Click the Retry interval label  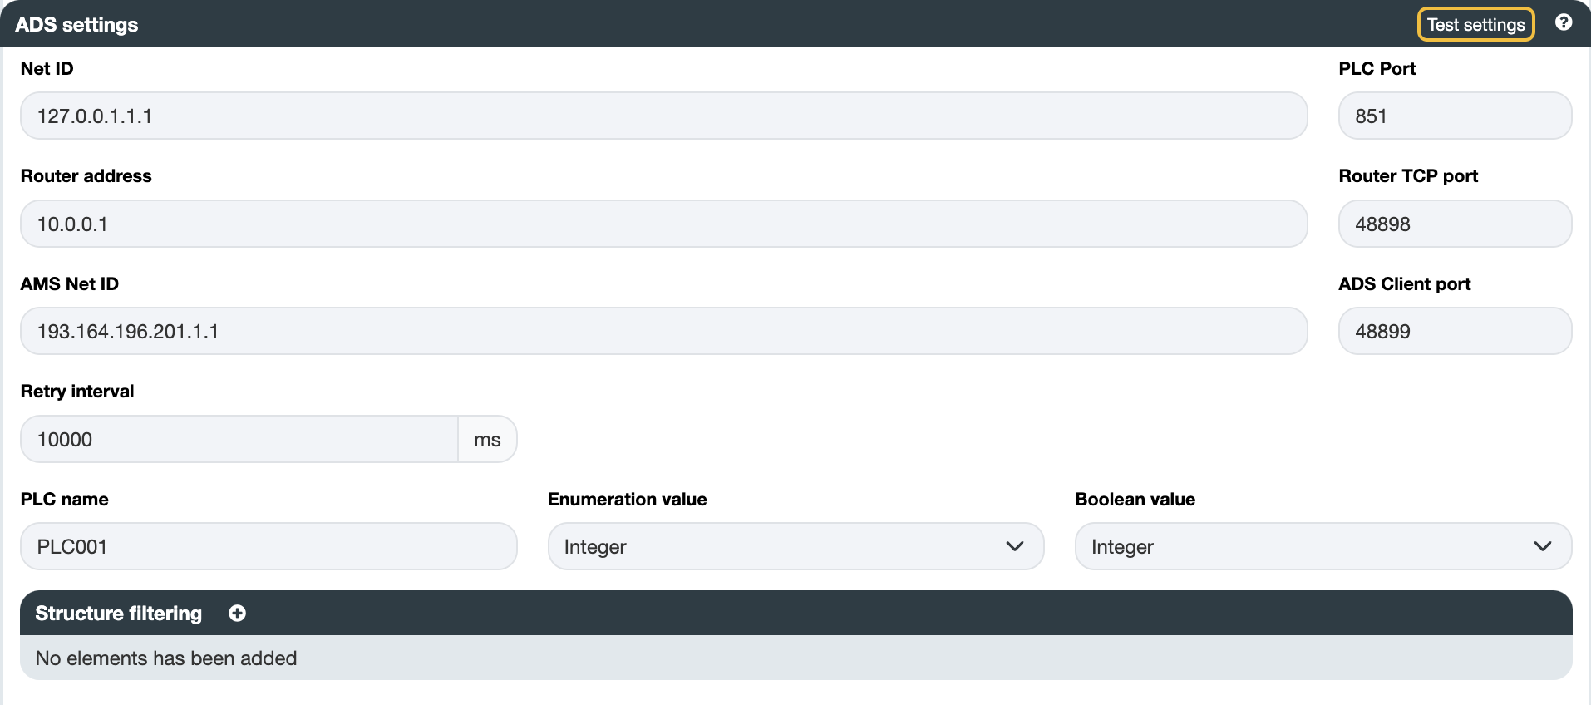[76, 392]
